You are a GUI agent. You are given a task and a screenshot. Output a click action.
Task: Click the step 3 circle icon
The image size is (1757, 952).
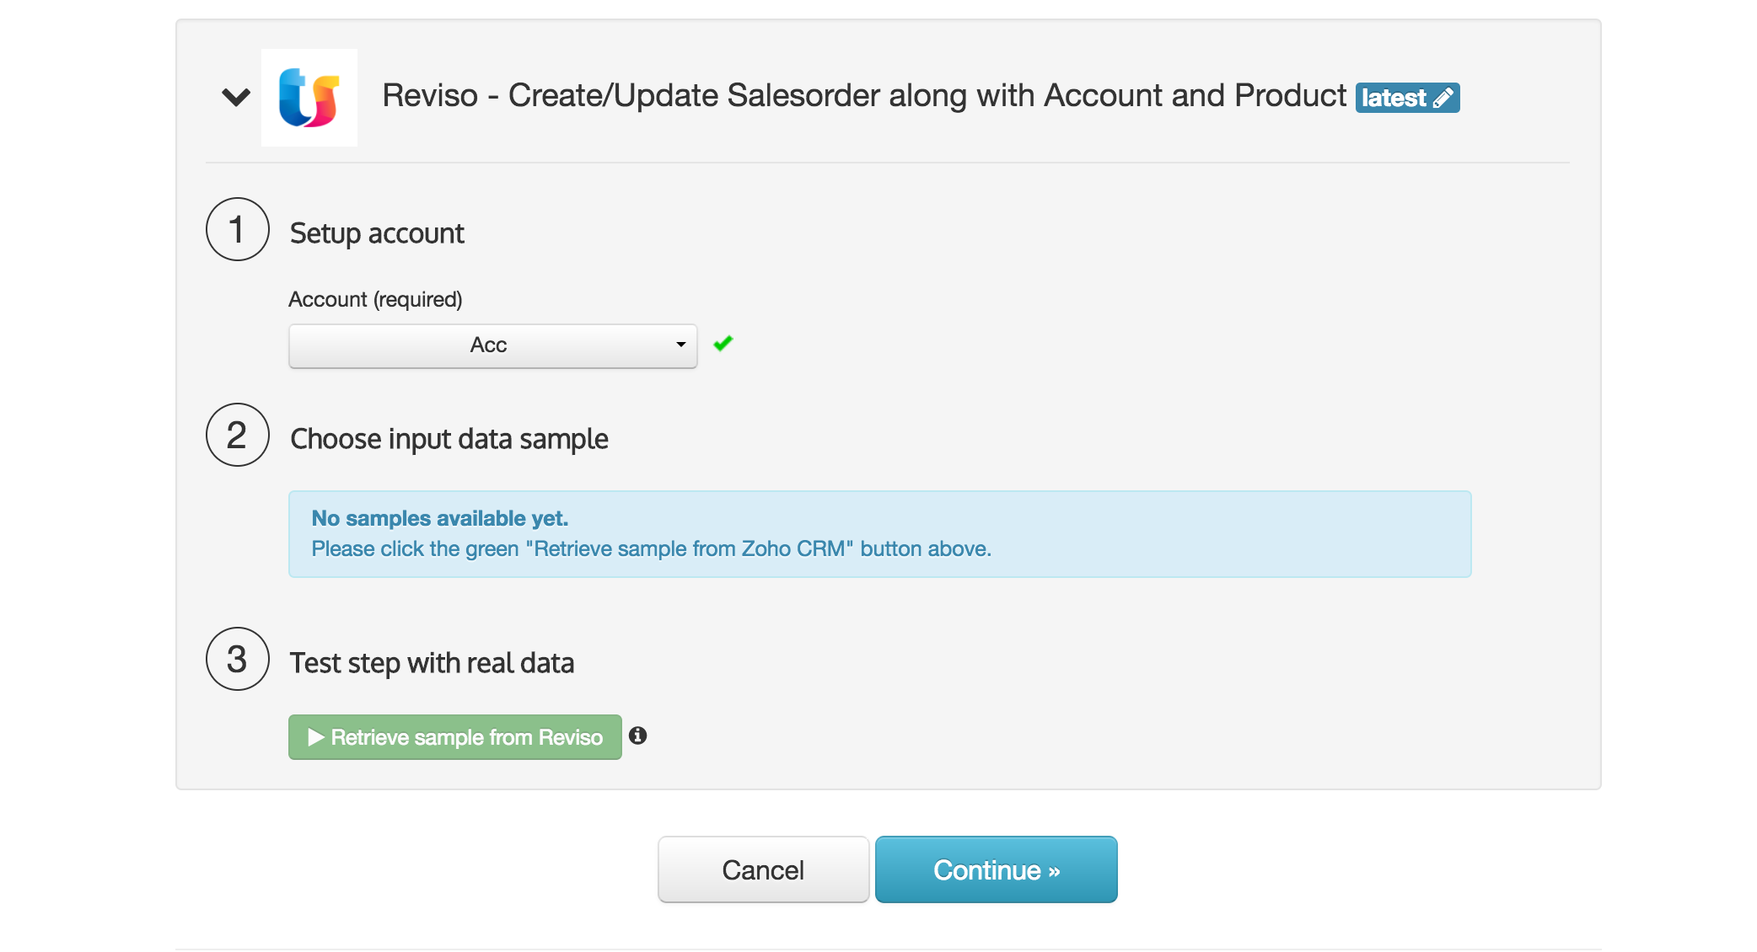coord(237,660)
